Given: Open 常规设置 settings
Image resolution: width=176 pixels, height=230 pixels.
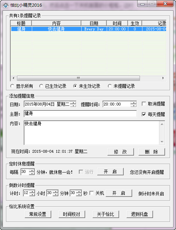Looking at the screenshot, I should [x=38, y=214].
